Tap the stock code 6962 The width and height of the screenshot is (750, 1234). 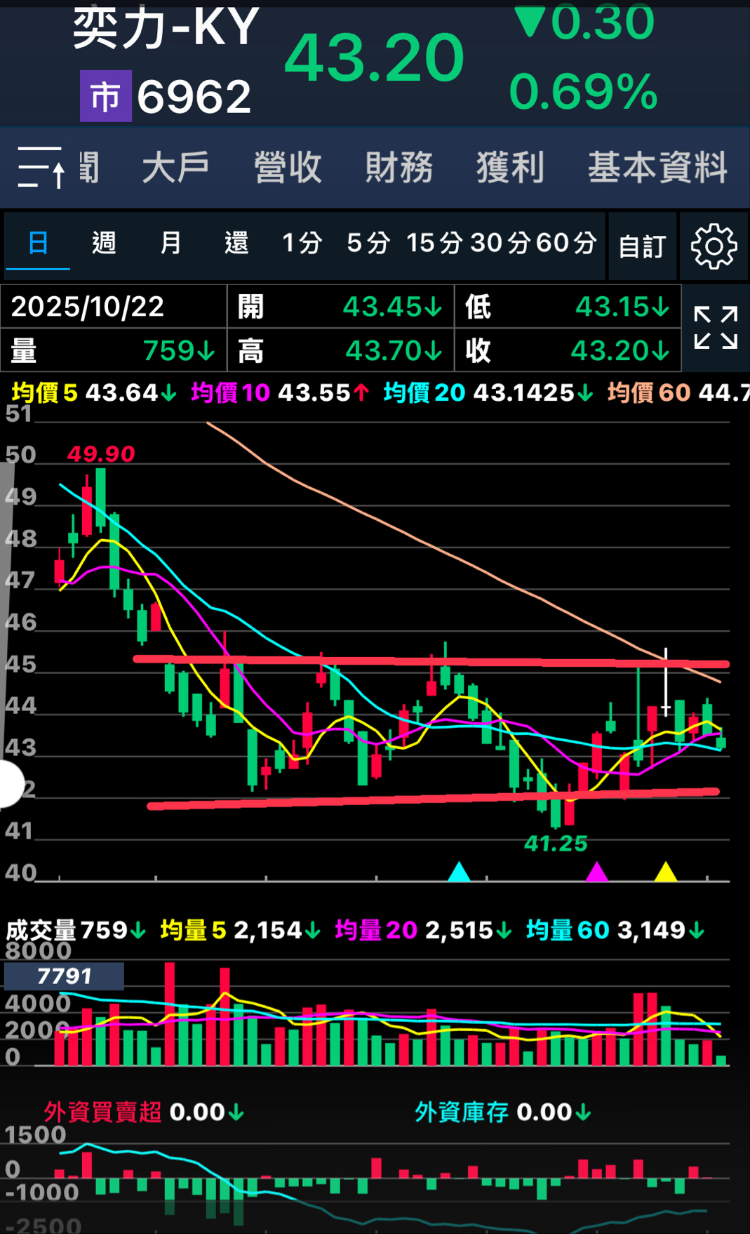194,96
